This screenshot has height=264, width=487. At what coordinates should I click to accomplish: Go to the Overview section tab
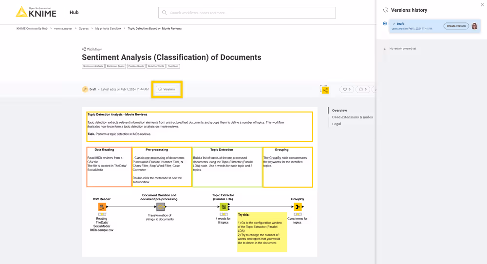pos(339,111)
